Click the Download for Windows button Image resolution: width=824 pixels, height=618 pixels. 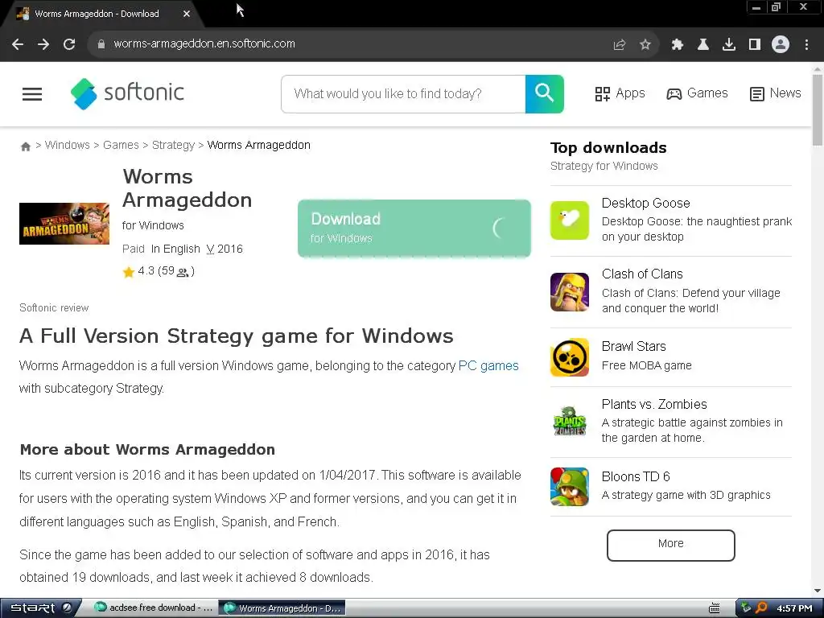414,228
